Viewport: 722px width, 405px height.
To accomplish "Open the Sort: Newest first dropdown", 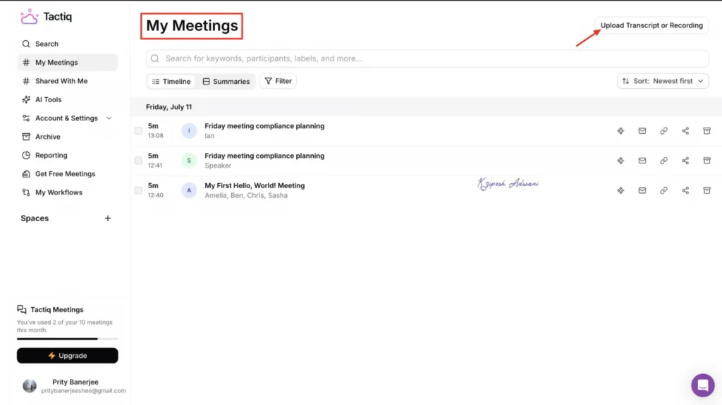I will pos(663,81).
